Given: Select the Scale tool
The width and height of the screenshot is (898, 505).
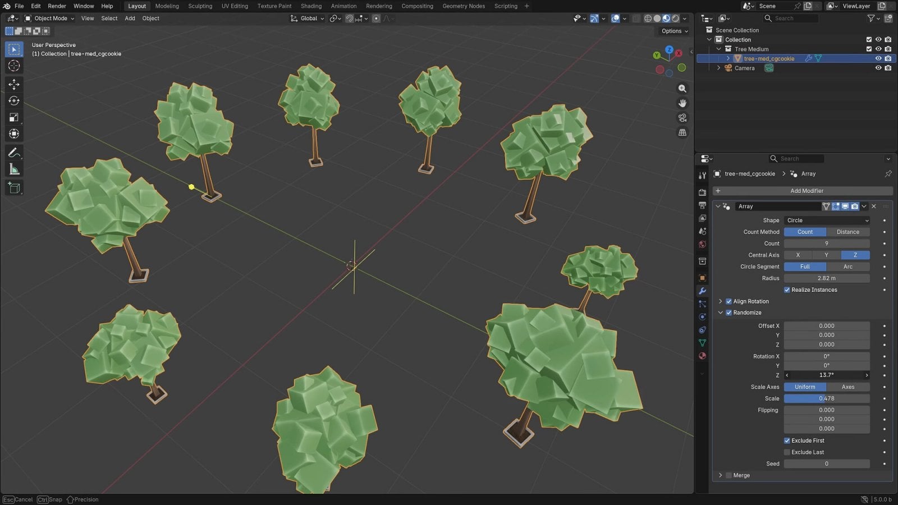Looking at the screenshot, I should tap(13, 117).
